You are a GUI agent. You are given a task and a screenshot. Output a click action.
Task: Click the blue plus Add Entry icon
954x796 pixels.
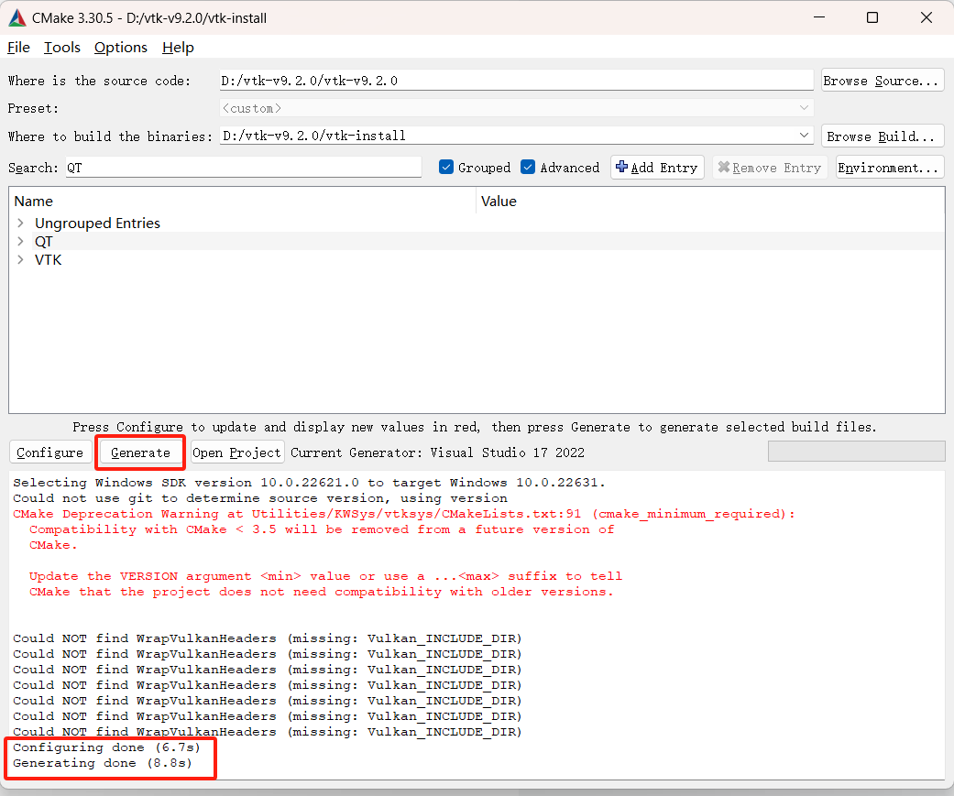(x=620, y=167)
